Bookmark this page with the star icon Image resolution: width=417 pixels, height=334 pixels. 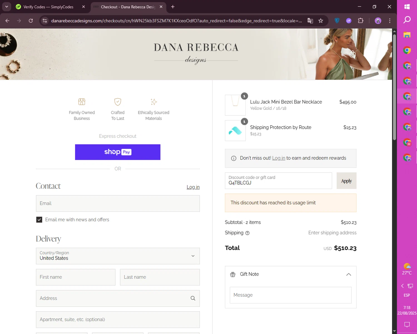(321, 21)
